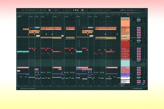
Task: Adjust the DRUMS GROUP teal volume control
Action: point(139,21)
